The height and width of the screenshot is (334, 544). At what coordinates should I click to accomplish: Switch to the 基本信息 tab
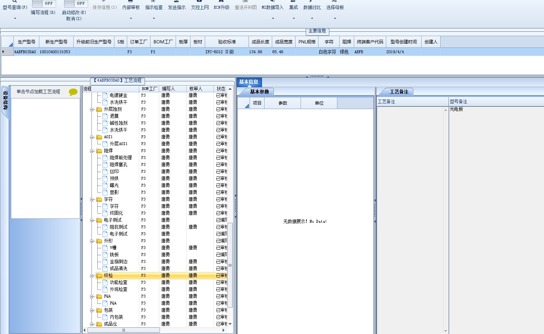(249, 82)
